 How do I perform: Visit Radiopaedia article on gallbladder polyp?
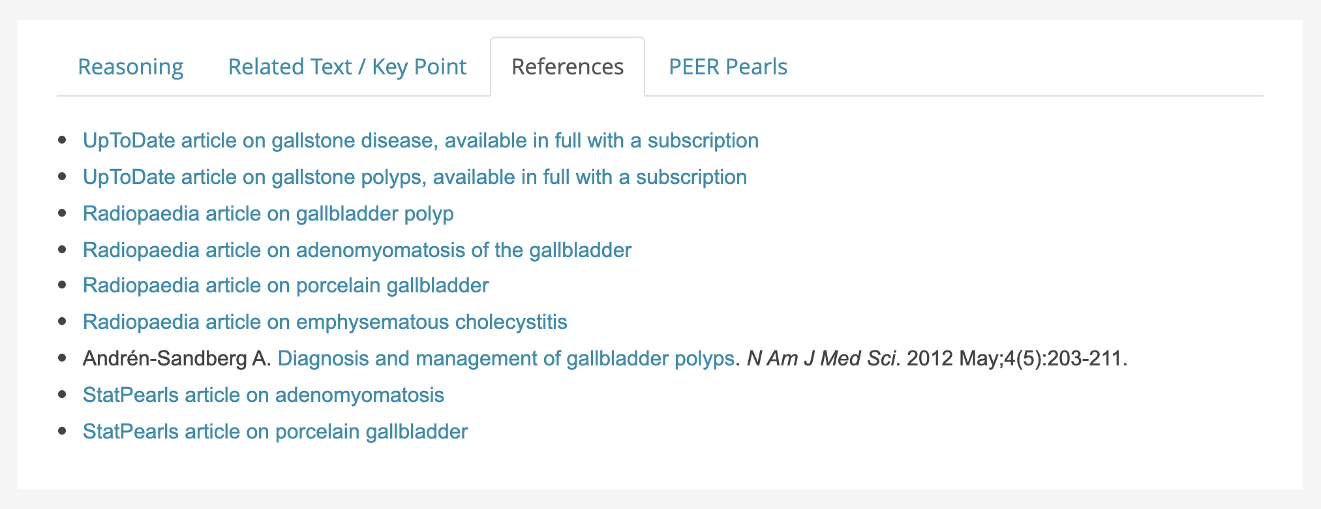click(268, 213)
